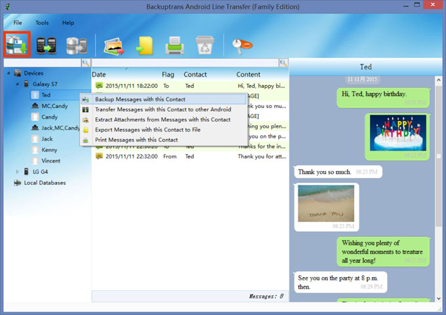Click the Jack,MC,Candy group chat icon
Image resolution: width=446 pixels, height=315 pixels.
(35, 128)
